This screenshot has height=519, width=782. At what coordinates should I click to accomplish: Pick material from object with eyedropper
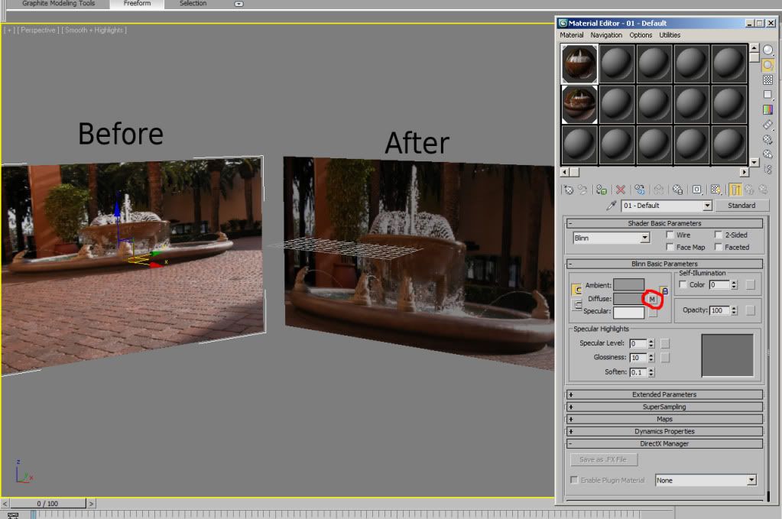pos(611,206)
